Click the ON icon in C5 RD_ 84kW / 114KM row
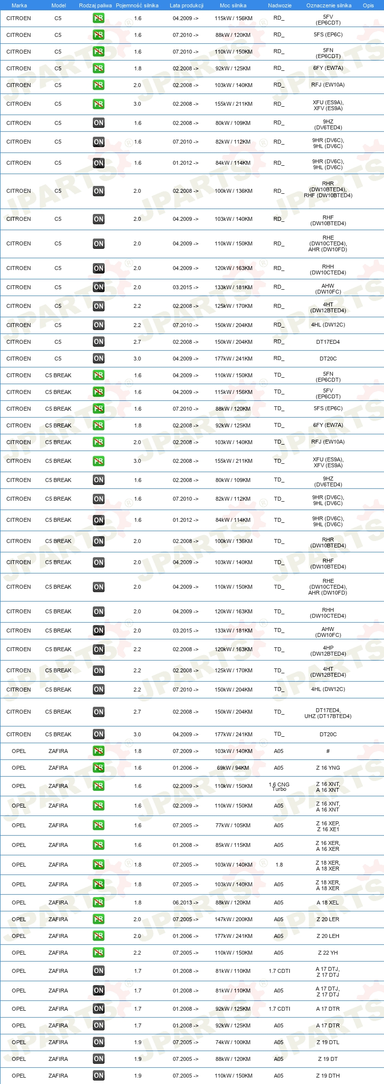The height and width of the screenshot is (1084, 384). pyautogui.click(x=99, y=163)
